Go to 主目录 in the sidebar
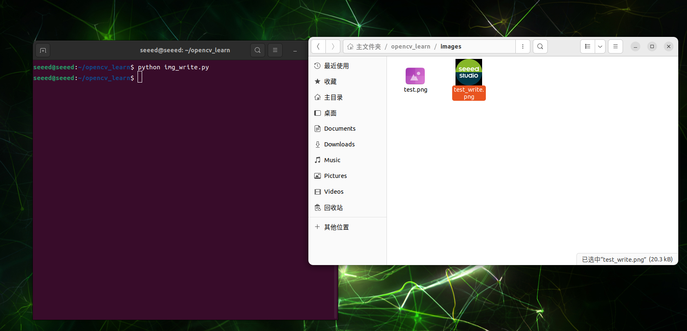This screenshot has width=687, height=331. (x=347, y=97)
